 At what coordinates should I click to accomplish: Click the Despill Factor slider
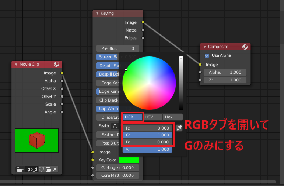(x=108, y=66)
